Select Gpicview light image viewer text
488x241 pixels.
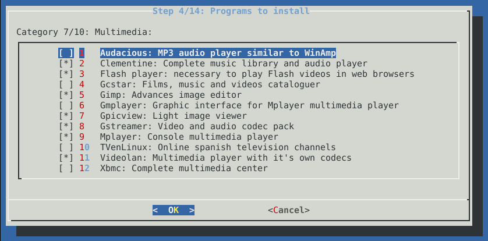coord(174,116)
